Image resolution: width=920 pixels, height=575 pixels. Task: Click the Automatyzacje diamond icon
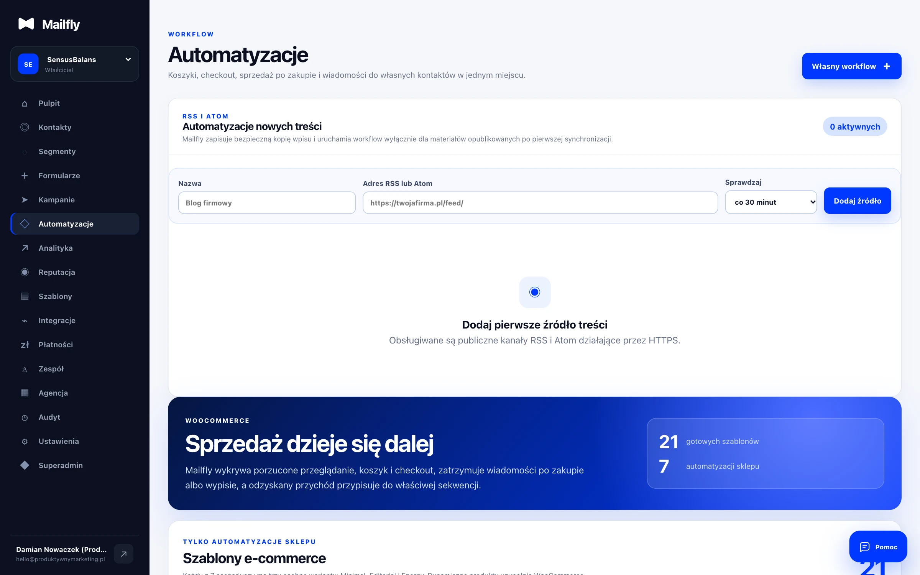coord(25,224)
